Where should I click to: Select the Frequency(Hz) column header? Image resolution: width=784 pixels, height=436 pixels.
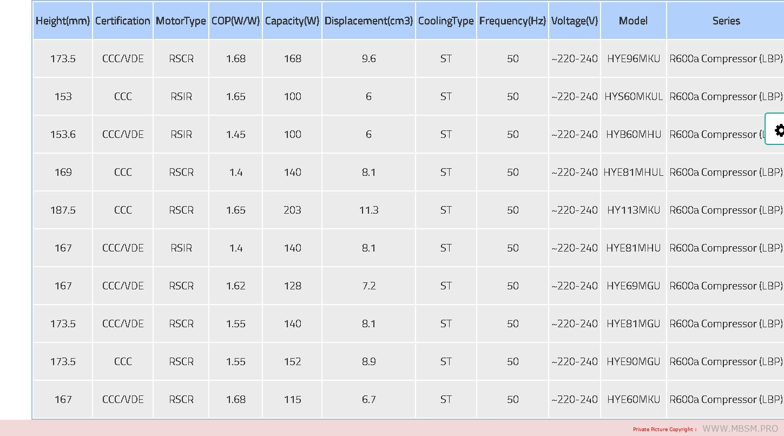coord(512,21)
